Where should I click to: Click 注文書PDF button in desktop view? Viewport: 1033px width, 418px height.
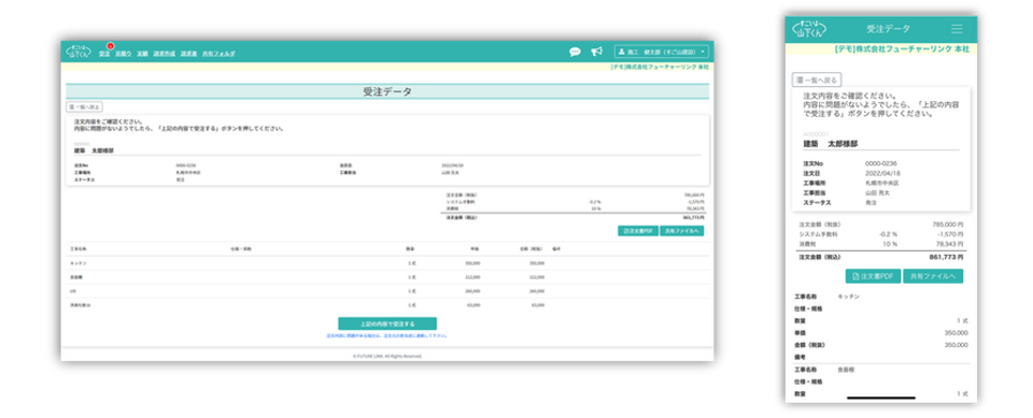[x=638, y=231]
